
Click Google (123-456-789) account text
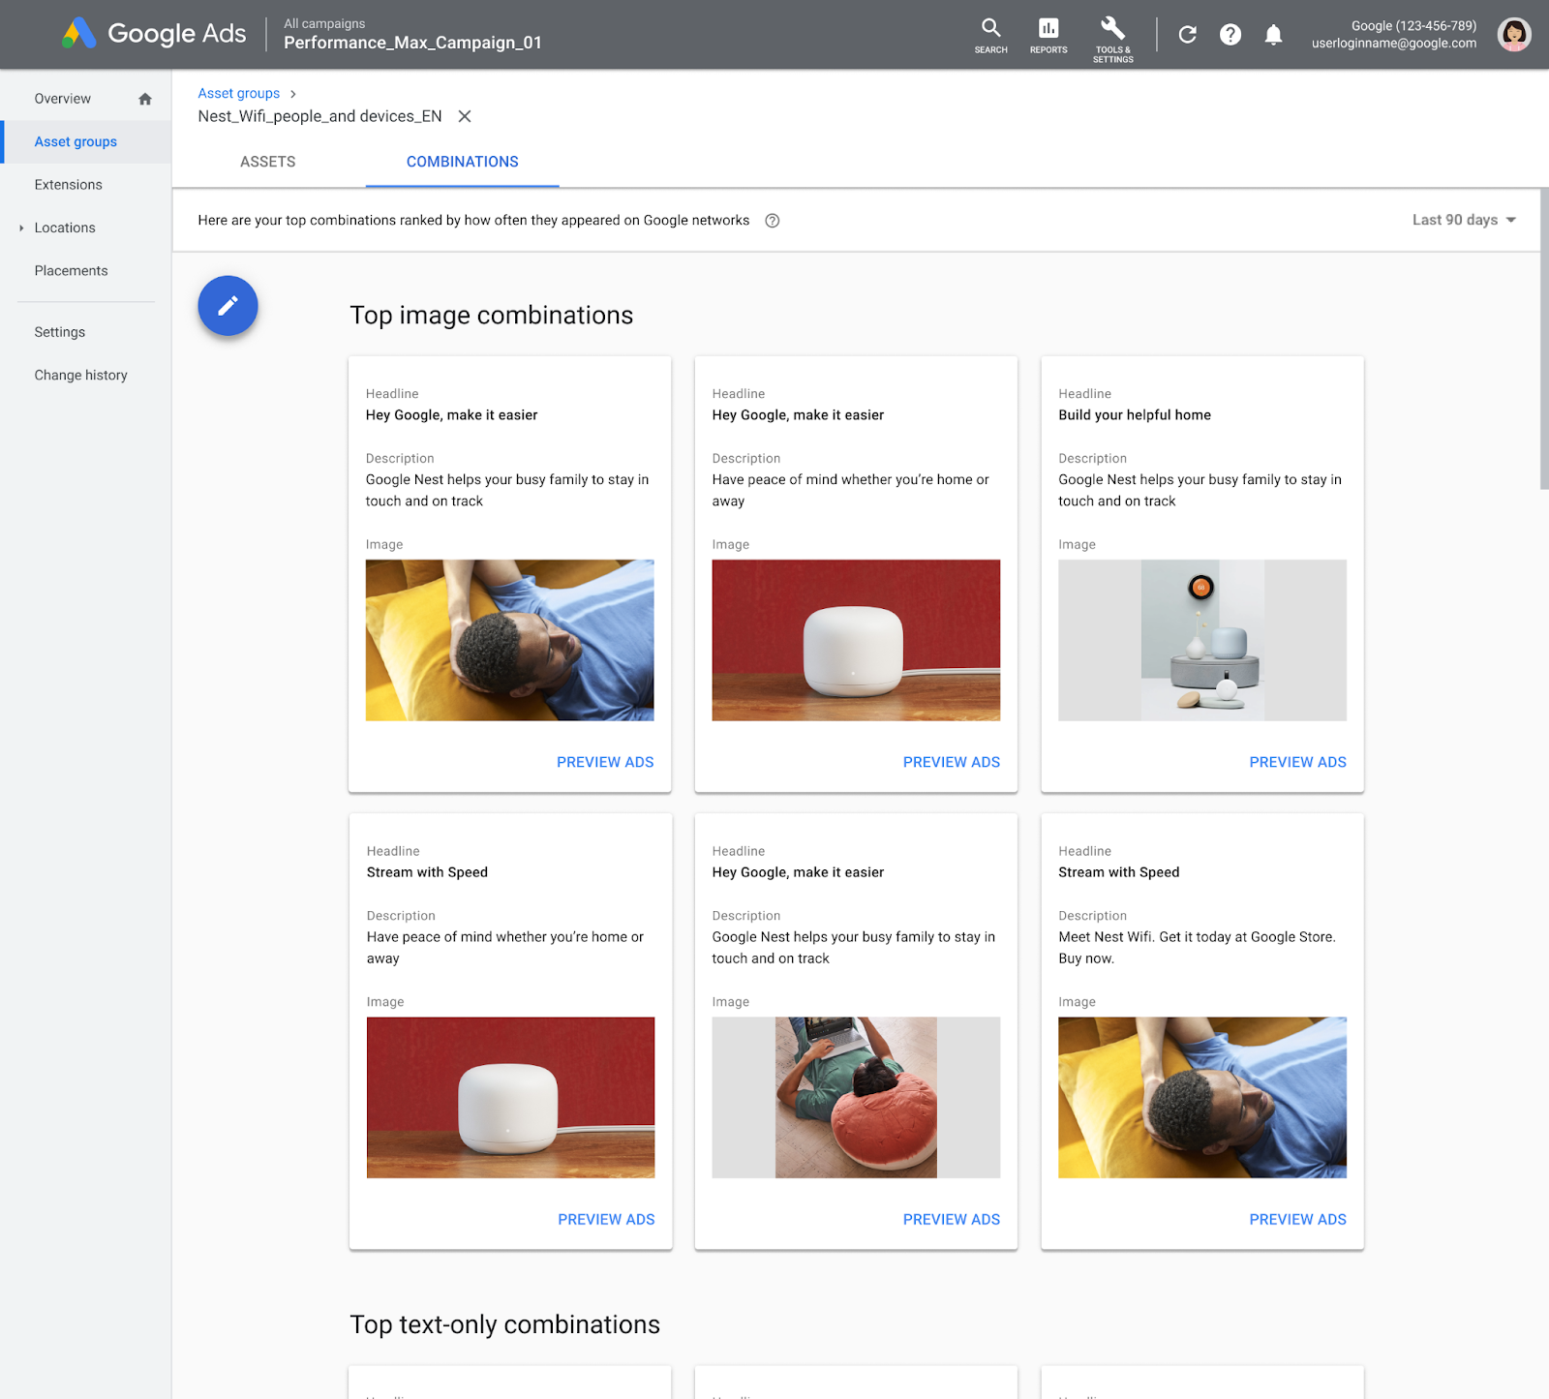1413,26
